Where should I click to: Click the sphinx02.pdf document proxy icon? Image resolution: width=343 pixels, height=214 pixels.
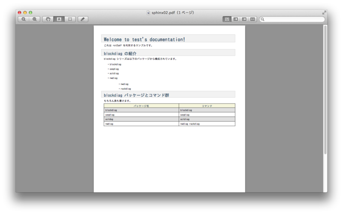coord(148,13)
